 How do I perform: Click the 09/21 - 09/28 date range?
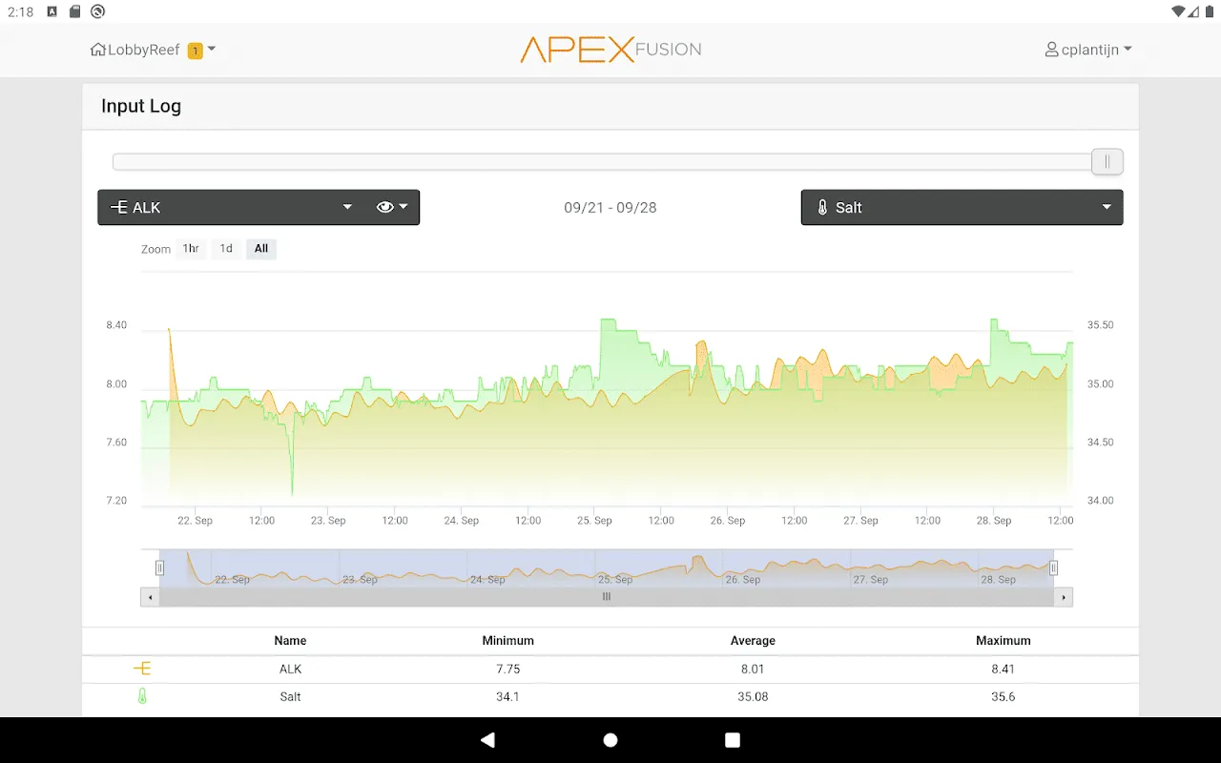[x=610, y=207]
